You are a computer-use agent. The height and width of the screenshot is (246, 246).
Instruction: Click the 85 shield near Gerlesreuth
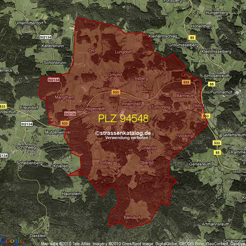(218, 153)
